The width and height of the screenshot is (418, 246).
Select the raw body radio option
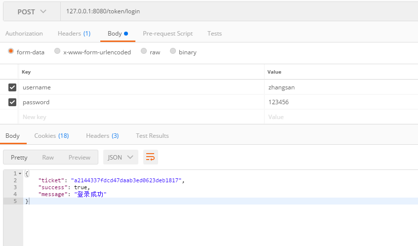[x=144, y=51]
